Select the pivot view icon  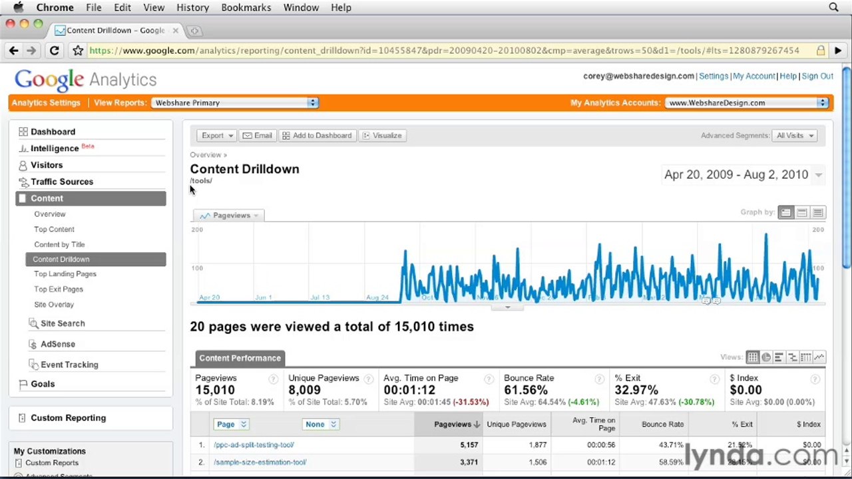(x=805, y=357)
